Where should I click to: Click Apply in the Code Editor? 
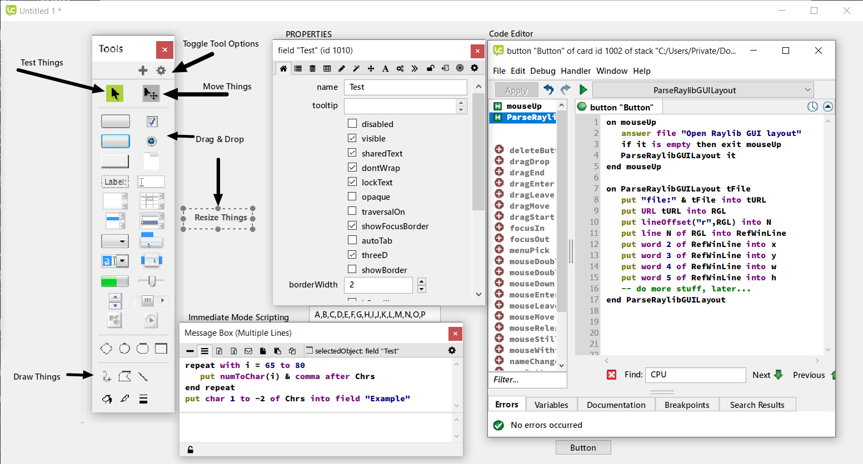(516, 89)
